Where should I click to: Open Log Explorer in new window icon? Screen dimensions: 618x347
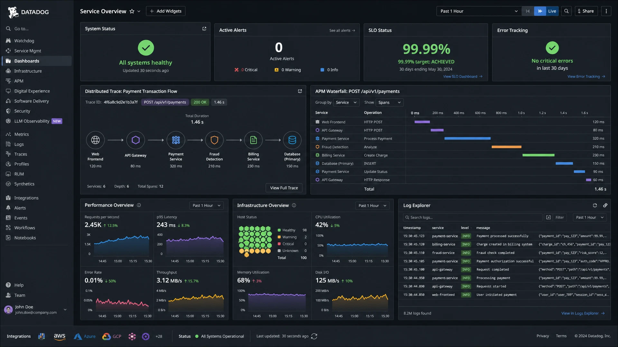tap(595, 205)
